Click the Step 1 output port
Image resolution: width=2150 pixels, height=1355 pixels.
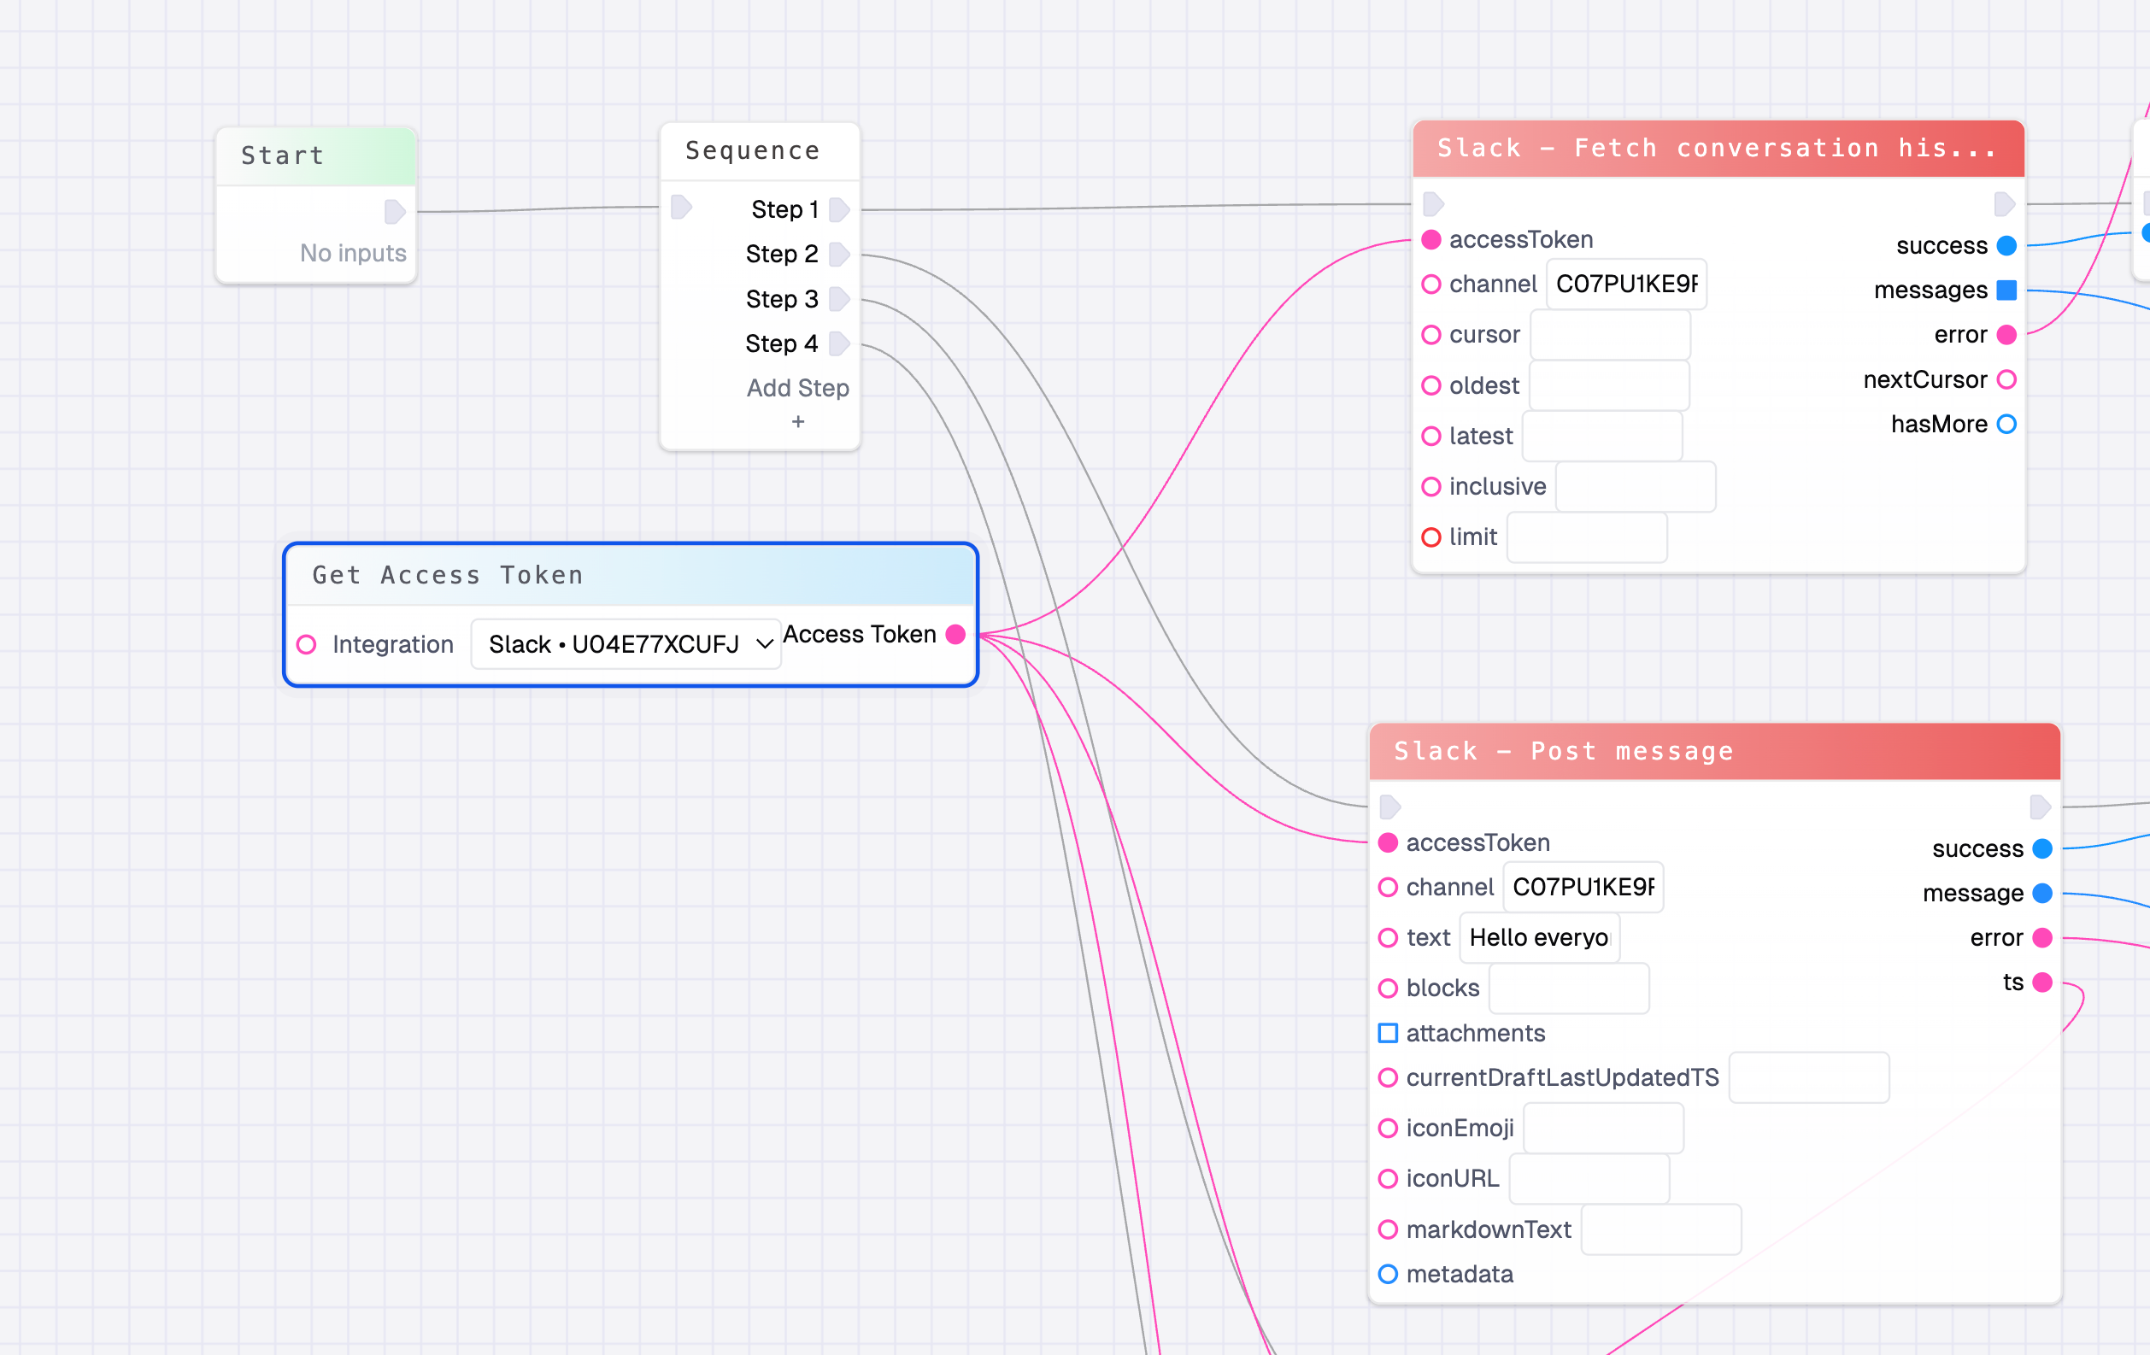coord(839,210)
